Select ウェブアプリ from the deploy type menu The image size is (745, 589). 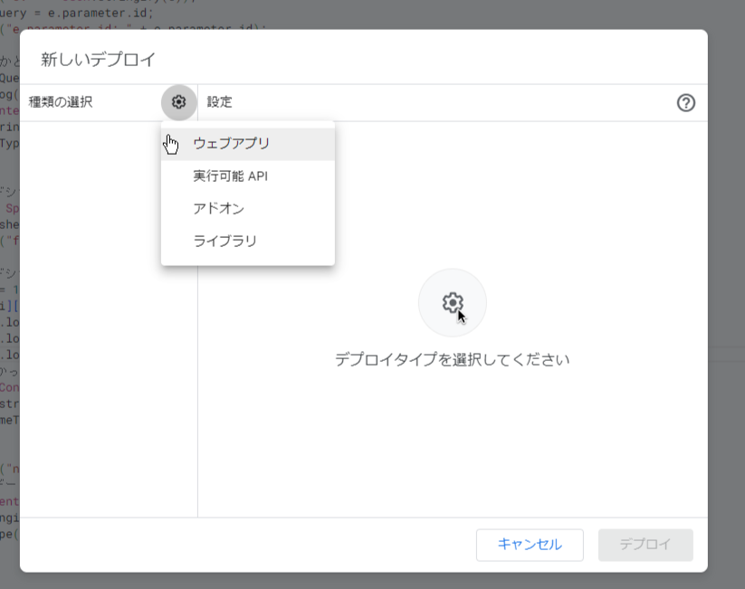pos(231,143)
